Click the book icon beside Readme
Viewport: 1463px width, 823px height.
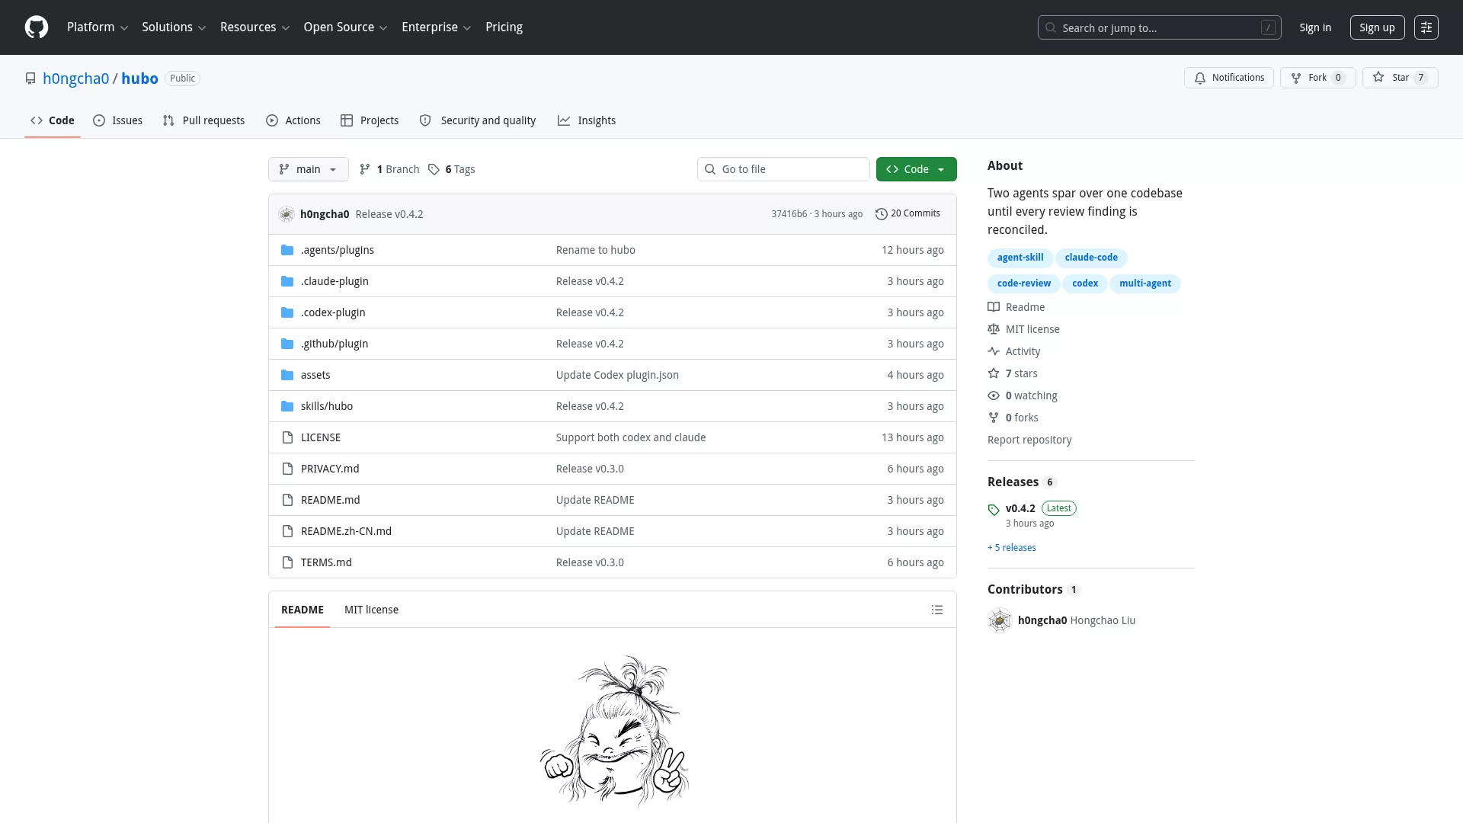point(994,307)
